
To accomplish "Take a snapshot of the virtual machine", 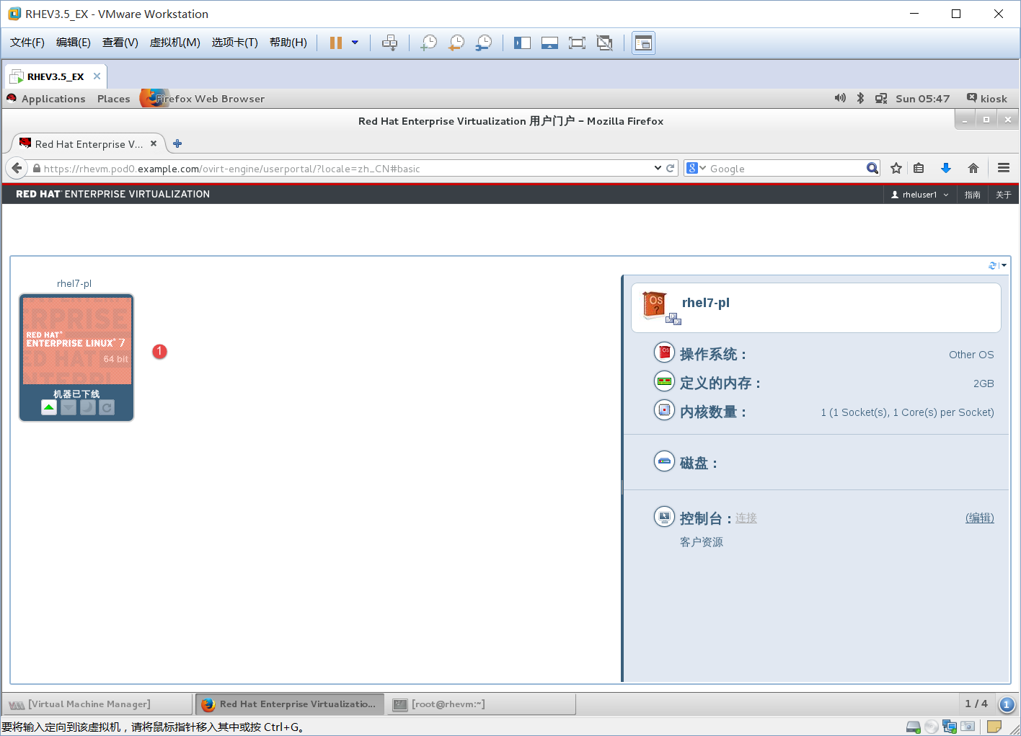I will pyautogui.click(x=429, y=43).
